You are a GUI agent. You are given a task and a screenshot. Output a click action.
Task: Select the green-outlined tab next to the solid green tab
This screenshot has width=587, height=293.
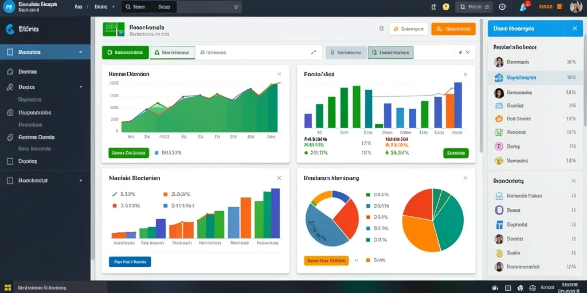point(172,53)
